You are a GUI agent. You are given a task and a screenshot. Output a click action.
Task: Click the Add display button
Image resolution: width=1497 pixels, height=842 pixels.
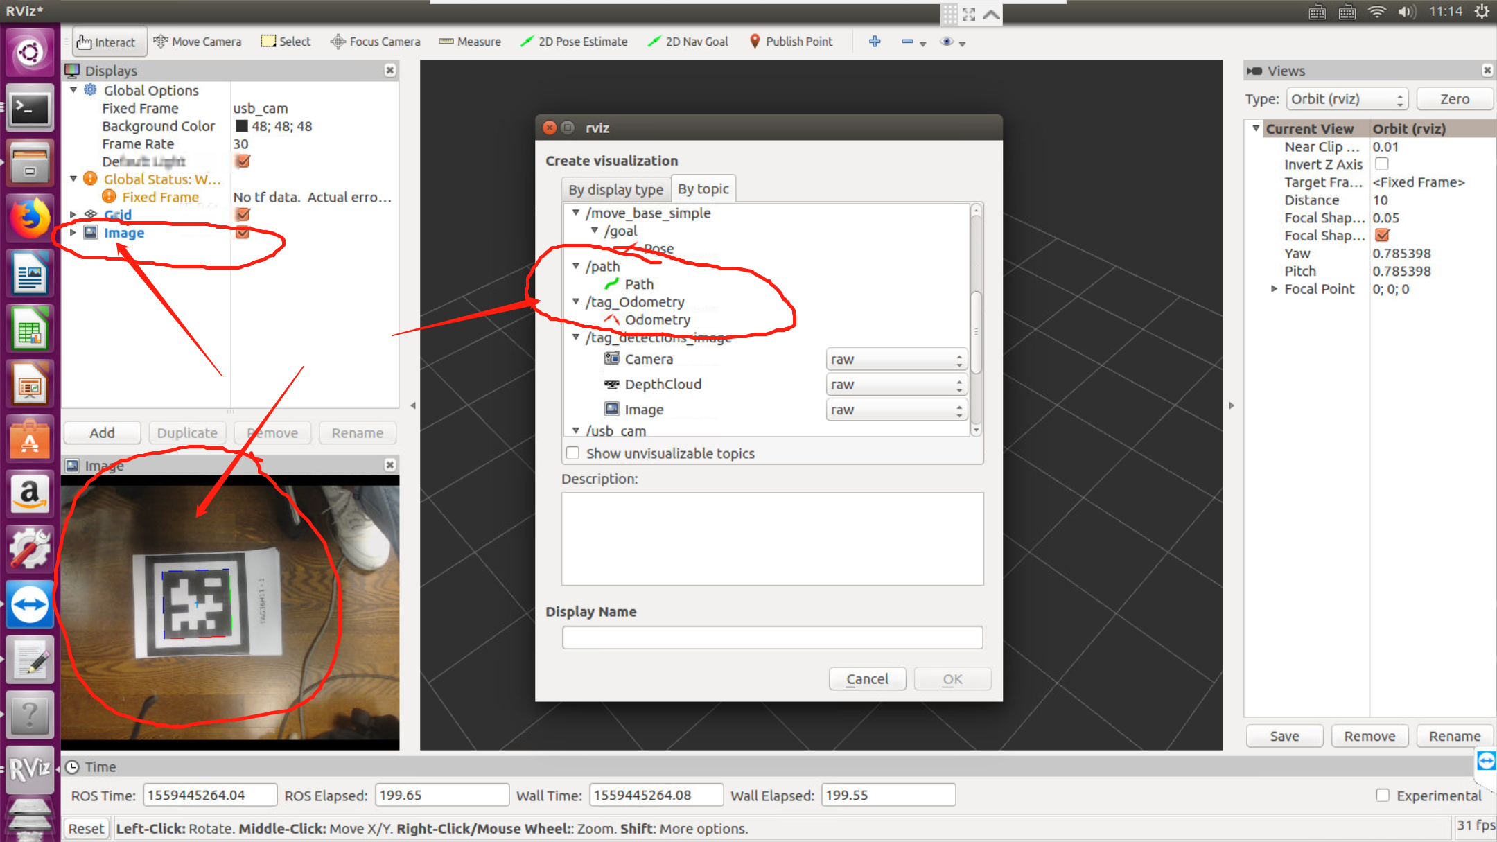tap(102, 432)
